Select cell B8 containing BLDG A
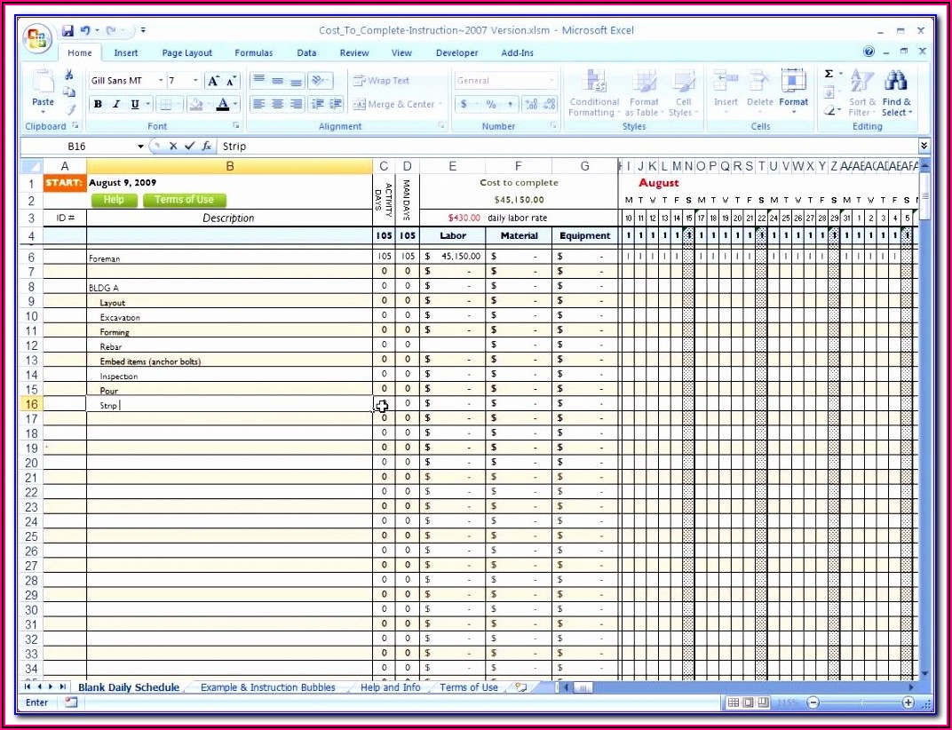Viewport: 952px width, 730px height. pos(229,288)
